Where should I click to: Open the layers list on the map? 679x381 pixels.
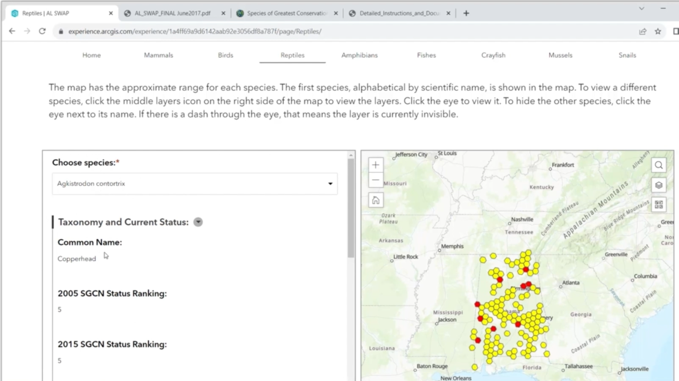click(x=659, y=185)
